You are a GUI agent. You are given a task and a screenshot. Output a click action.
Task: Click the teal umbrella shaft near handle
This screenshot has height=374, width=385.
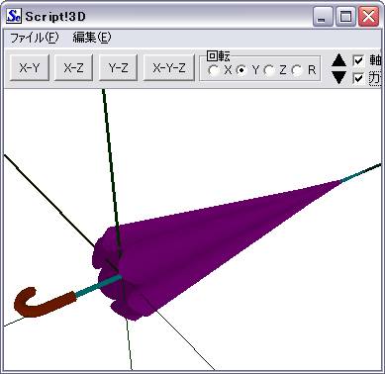98,287
